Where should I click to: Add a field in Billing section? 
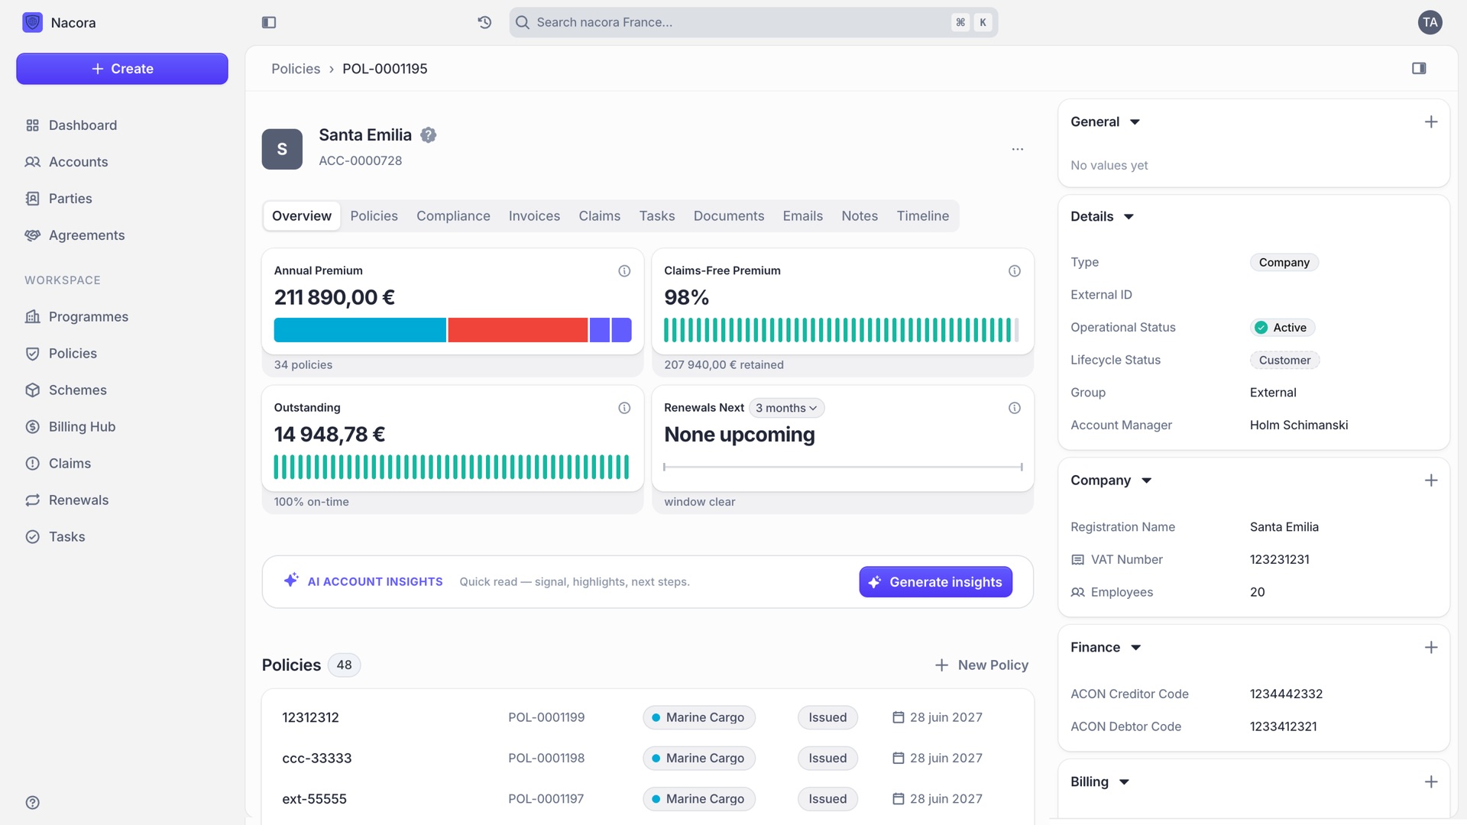point(1431,781)
